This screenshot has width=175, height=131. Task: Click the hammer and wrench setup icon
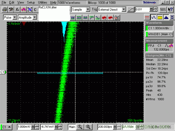pos(11,9)
